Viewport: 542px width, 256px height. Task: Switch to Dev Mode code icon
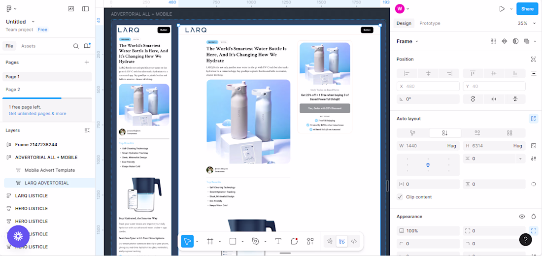pyautogui.click(x=354, y=241)
